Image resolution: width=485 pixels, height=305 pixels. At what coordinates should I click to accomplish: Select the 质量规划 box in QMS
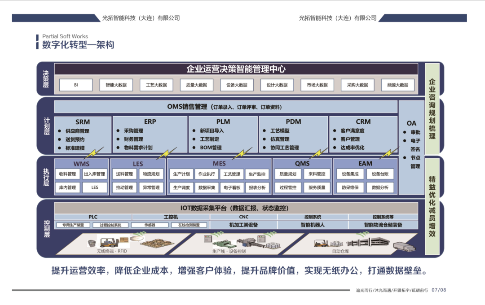click(x=288, y=174)
